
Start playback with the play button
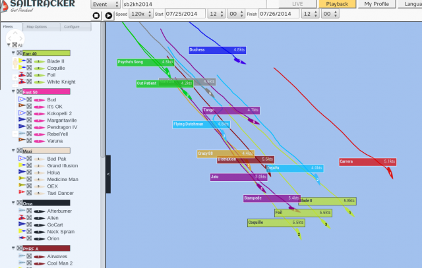click(109, 16)
